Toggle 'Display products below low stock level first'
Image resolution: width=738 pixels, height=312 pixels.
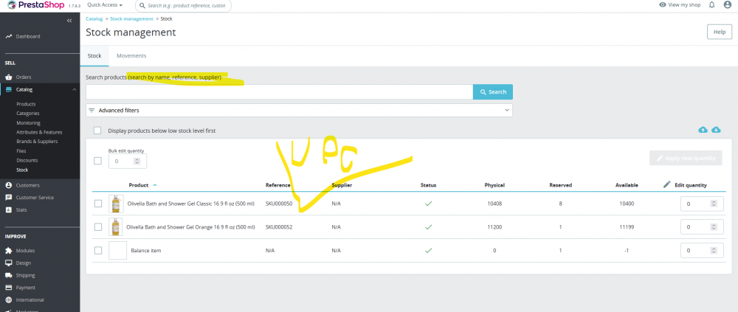click(97, 131)
